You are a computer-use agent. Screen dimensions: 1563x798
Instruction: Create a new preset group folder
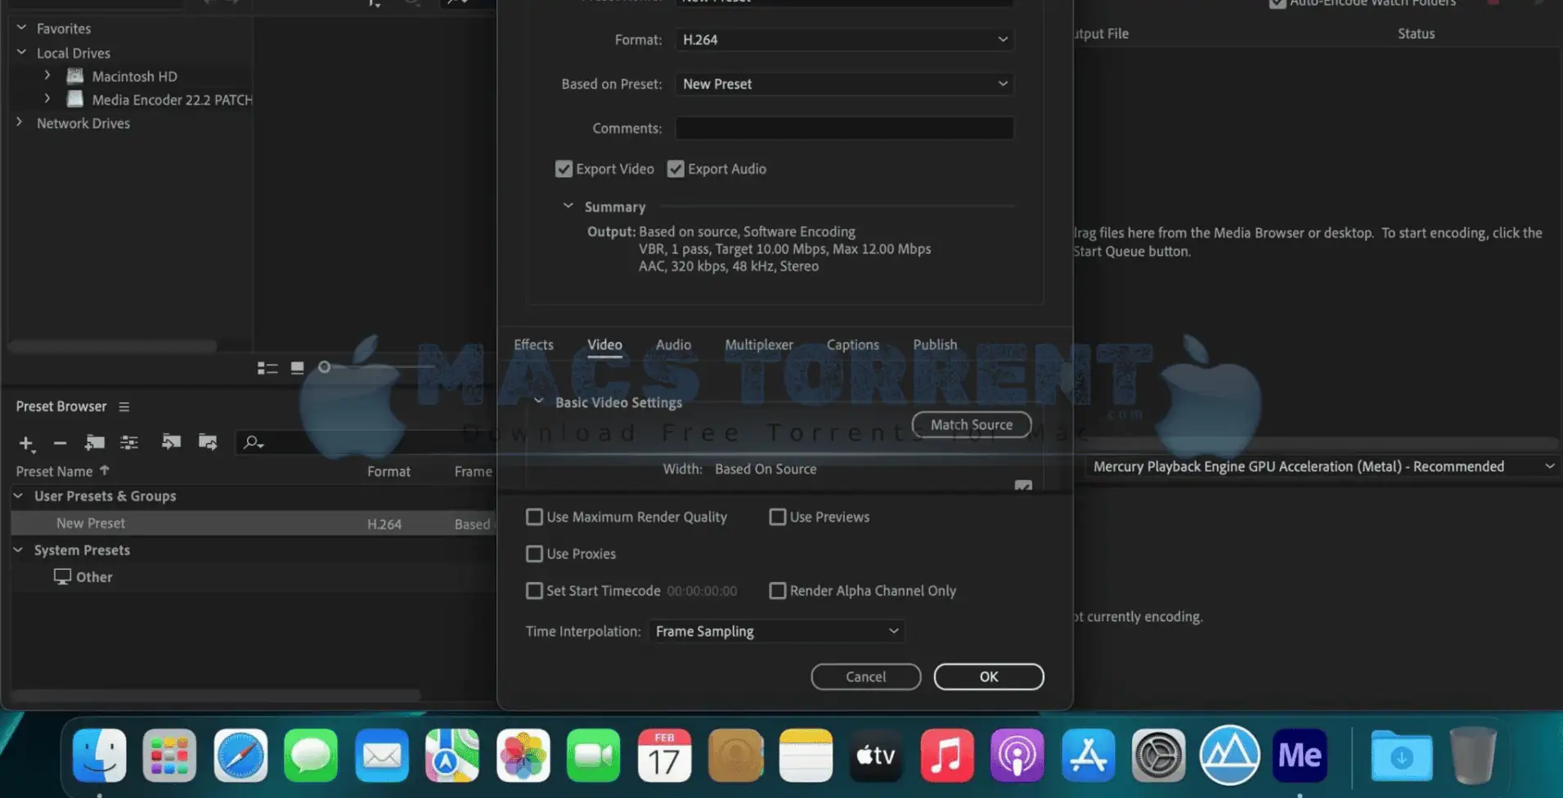tap(95, 442)
